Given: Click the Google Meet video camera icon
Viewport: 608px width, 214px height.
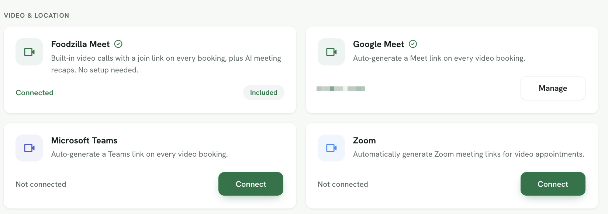Looking at the screenshot, I should (x=331, y=52).
